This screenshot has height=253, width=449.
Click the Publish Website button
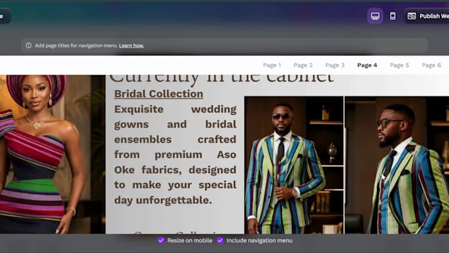[x=427, y=16]
